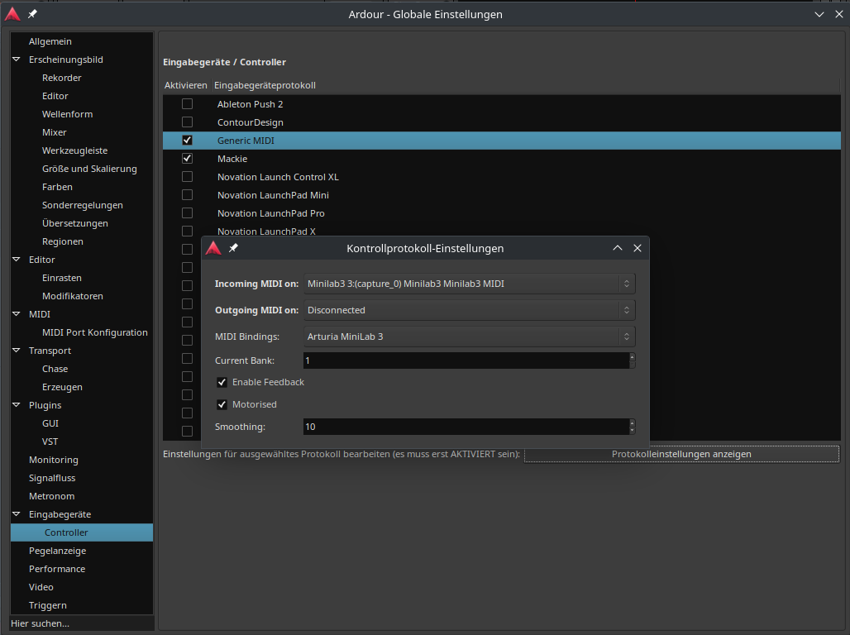Go to the Mixer appearance settings
The height and width of the screenshot is (635, 850).
[x=55, y=132]
